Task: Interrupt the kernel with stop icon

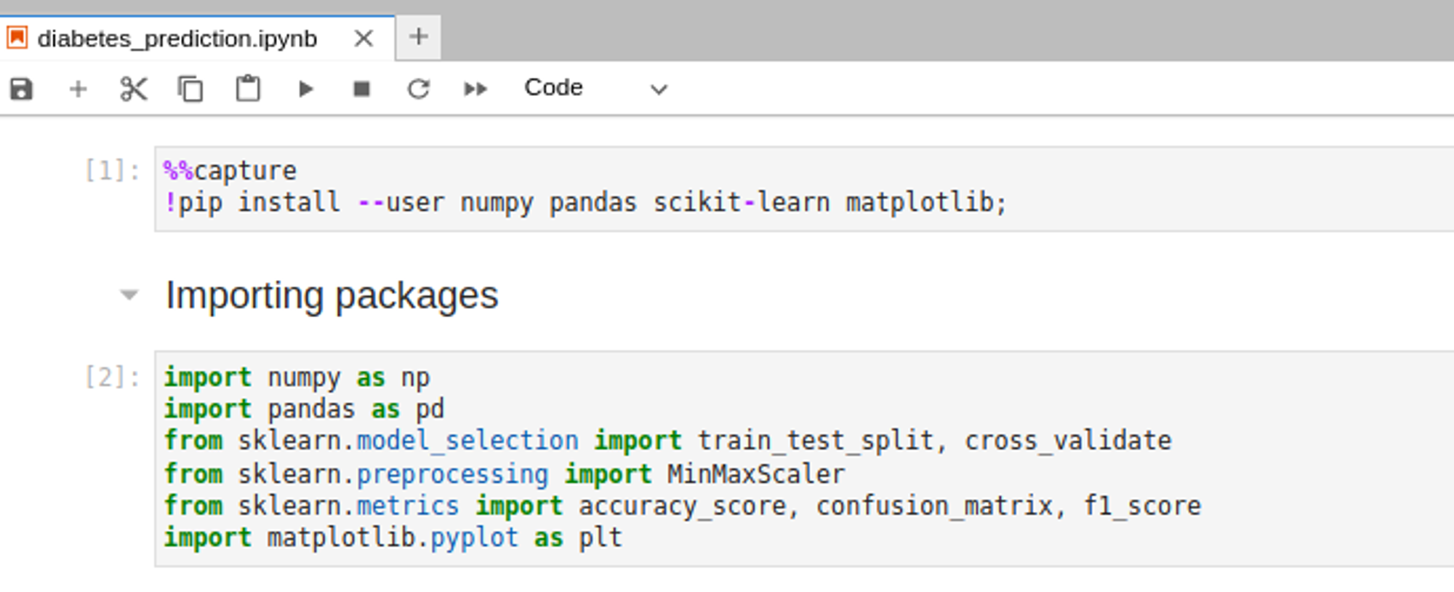Action: click(x=361, y=89)
